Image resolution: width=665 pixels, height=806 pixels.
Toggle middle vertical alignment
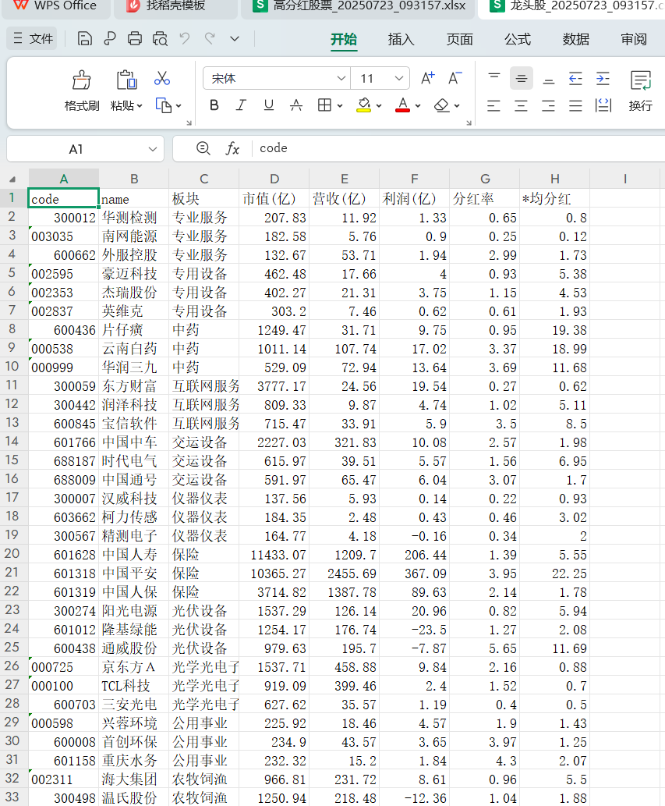(x=522, y=78)
